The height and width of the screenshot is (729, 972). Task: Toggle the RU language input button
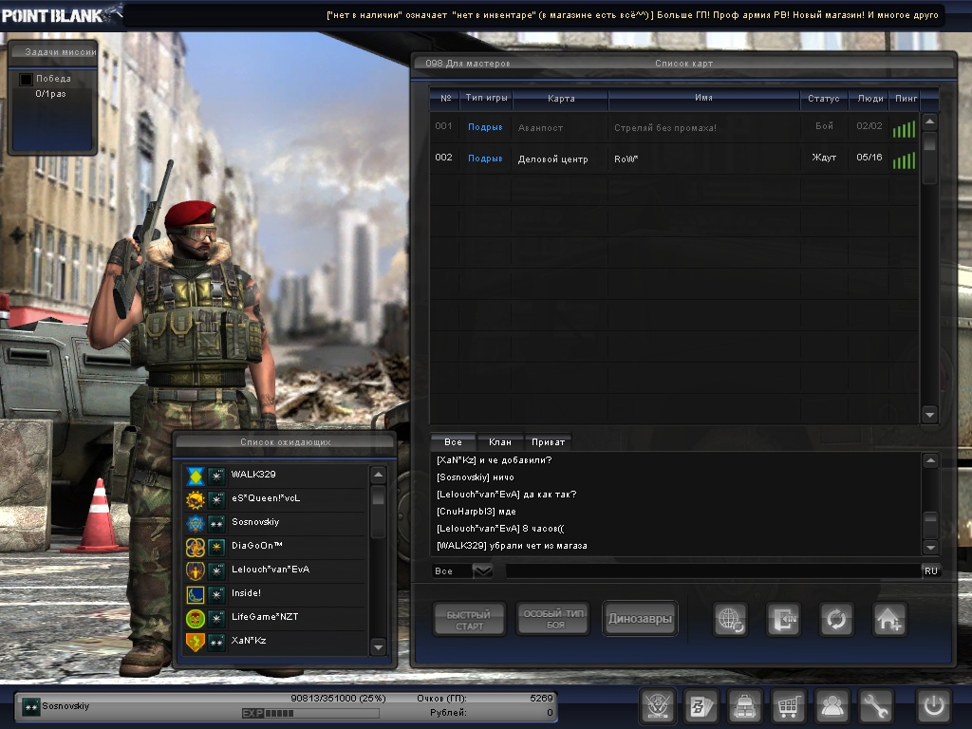930,570
